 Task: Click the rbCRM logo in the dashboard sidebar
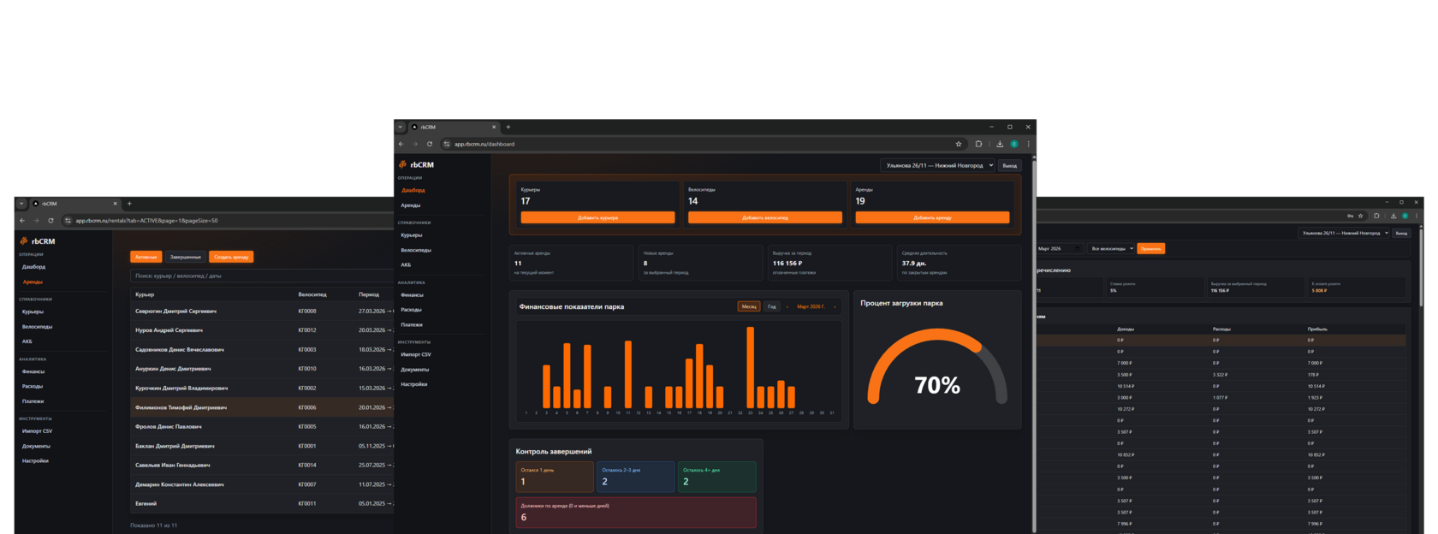[x=416, y=164]
